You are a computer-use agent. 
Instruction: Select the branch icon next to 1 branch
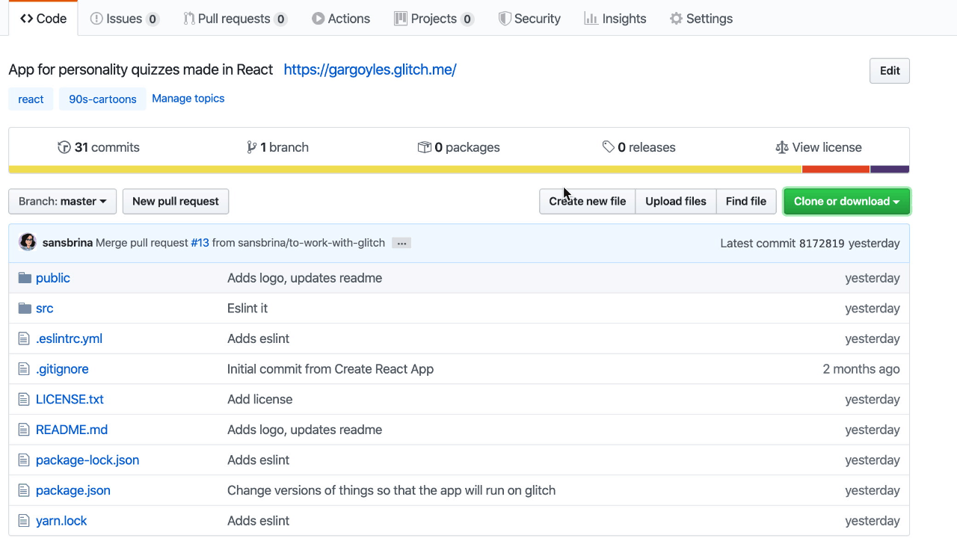pyautogui.click(x=253, y=147)
